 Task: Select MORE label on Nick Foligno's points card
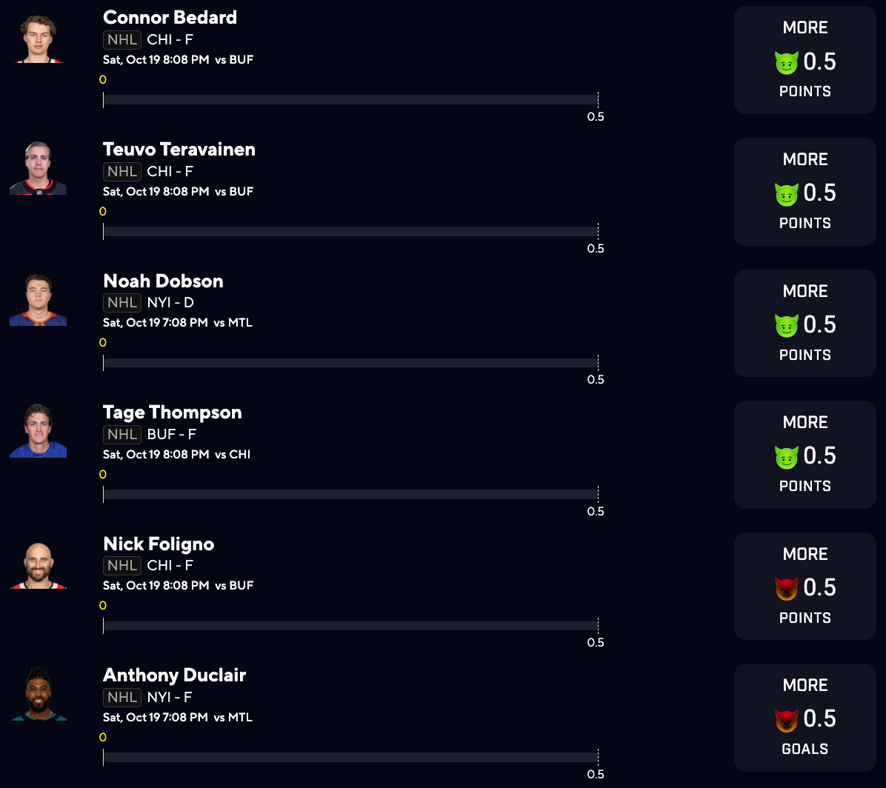[805, 554]
